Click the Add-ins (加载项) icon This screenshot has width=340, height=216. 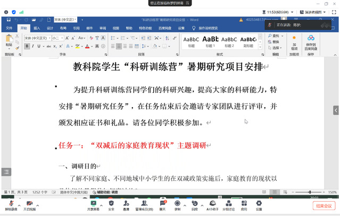coord(294,42)
